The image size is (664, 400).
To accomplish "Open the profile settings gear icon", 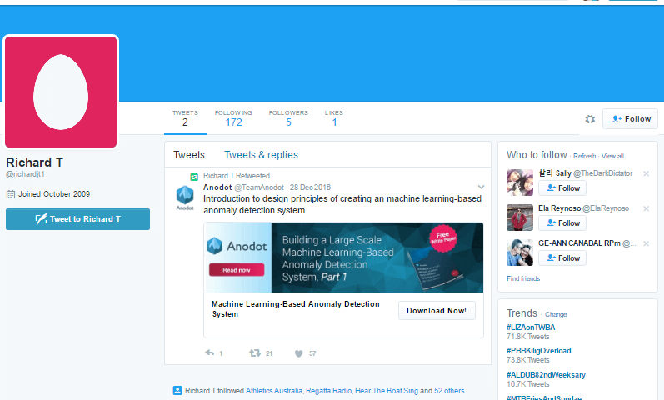I will pyautogui.click(x=590, y=119).
